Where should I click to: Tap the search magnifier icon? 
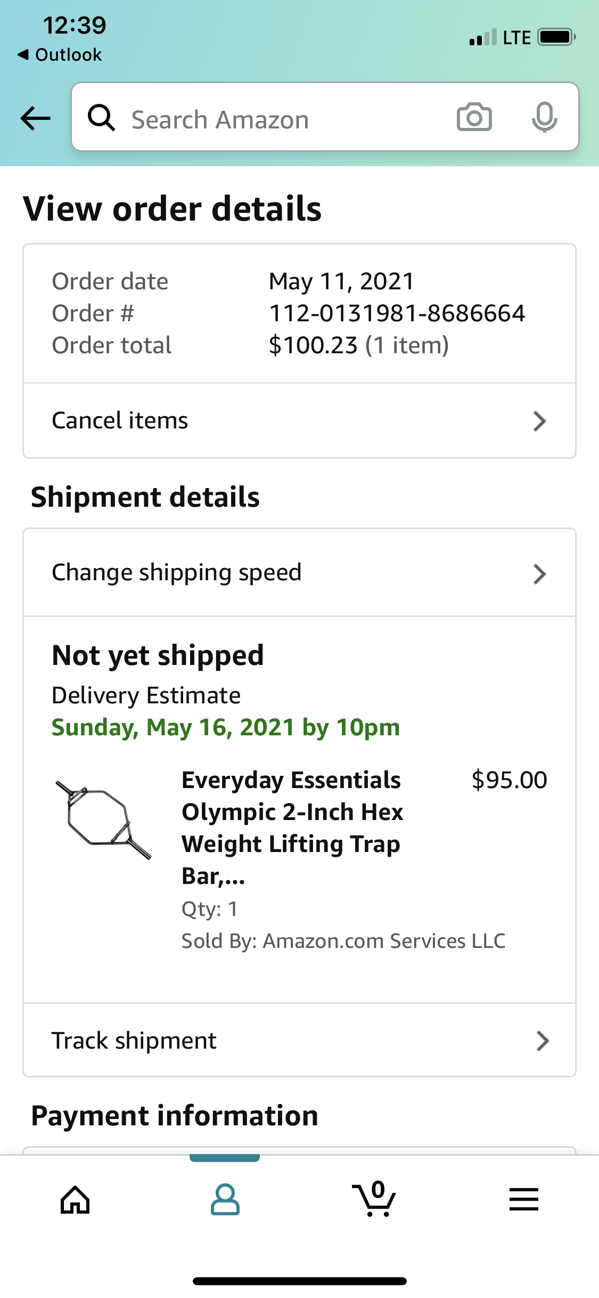(x=101, y=118)
